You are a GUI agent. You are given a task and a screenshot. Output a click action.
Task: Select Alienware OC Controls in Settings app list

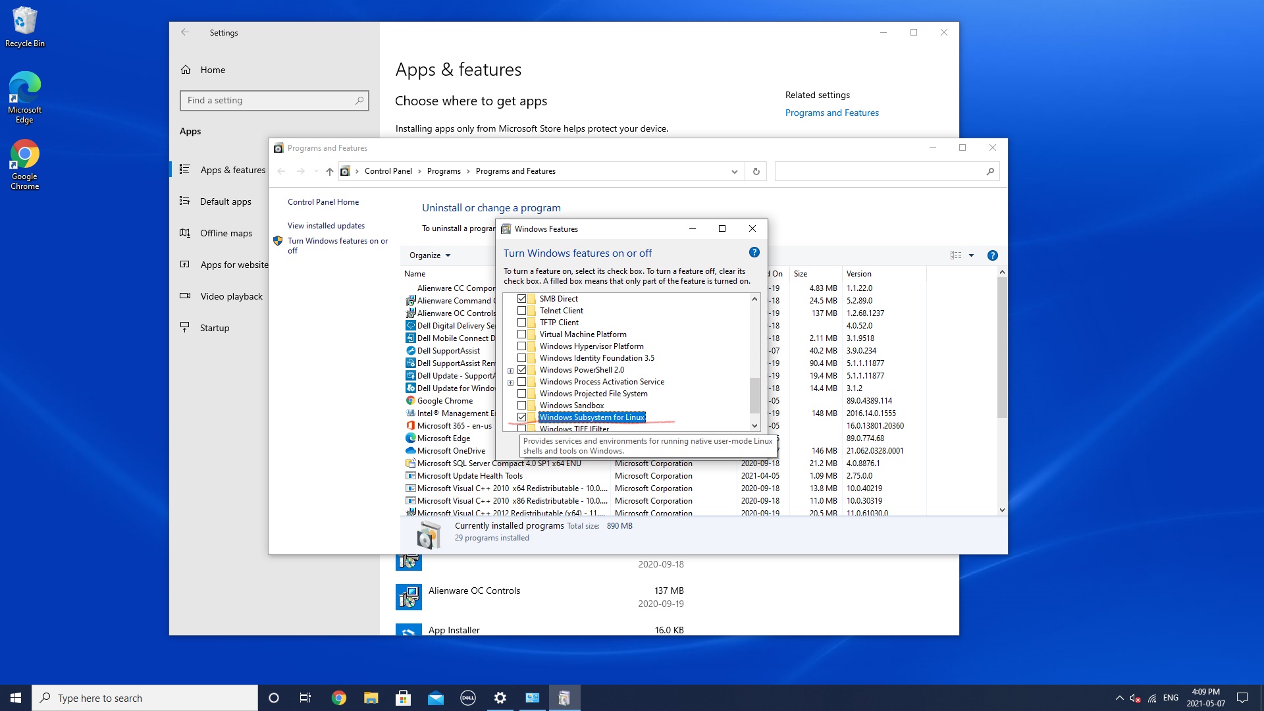[540, 596]
